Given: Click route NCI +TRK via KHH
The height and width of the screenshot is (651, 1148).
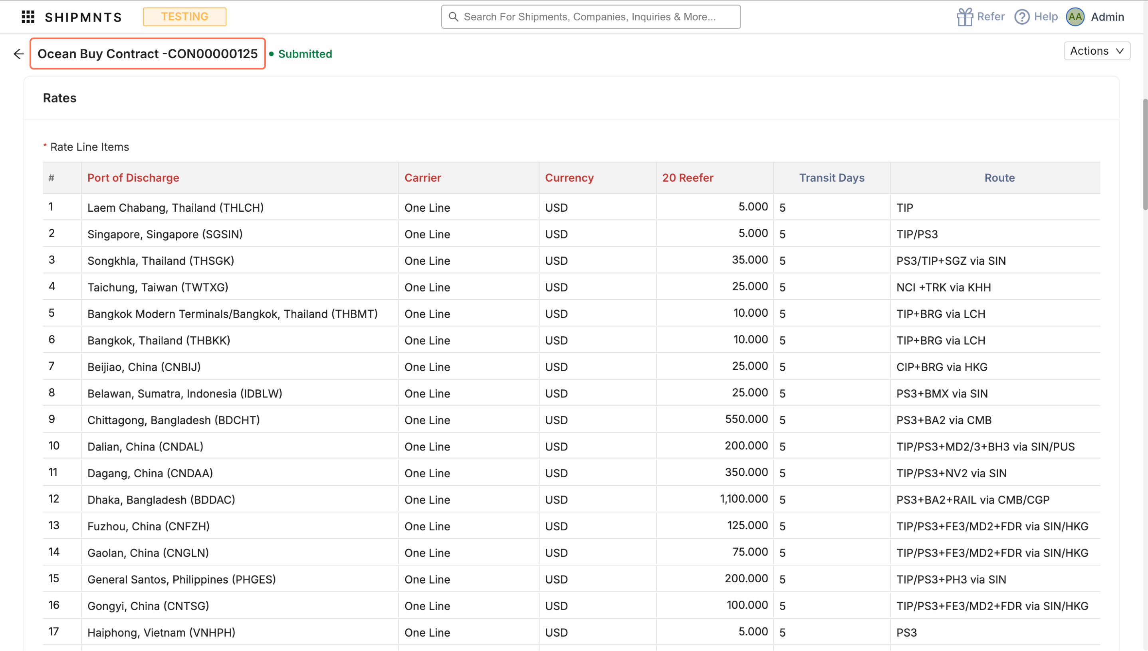Looking at the screenshot, I should coord(943,287).
